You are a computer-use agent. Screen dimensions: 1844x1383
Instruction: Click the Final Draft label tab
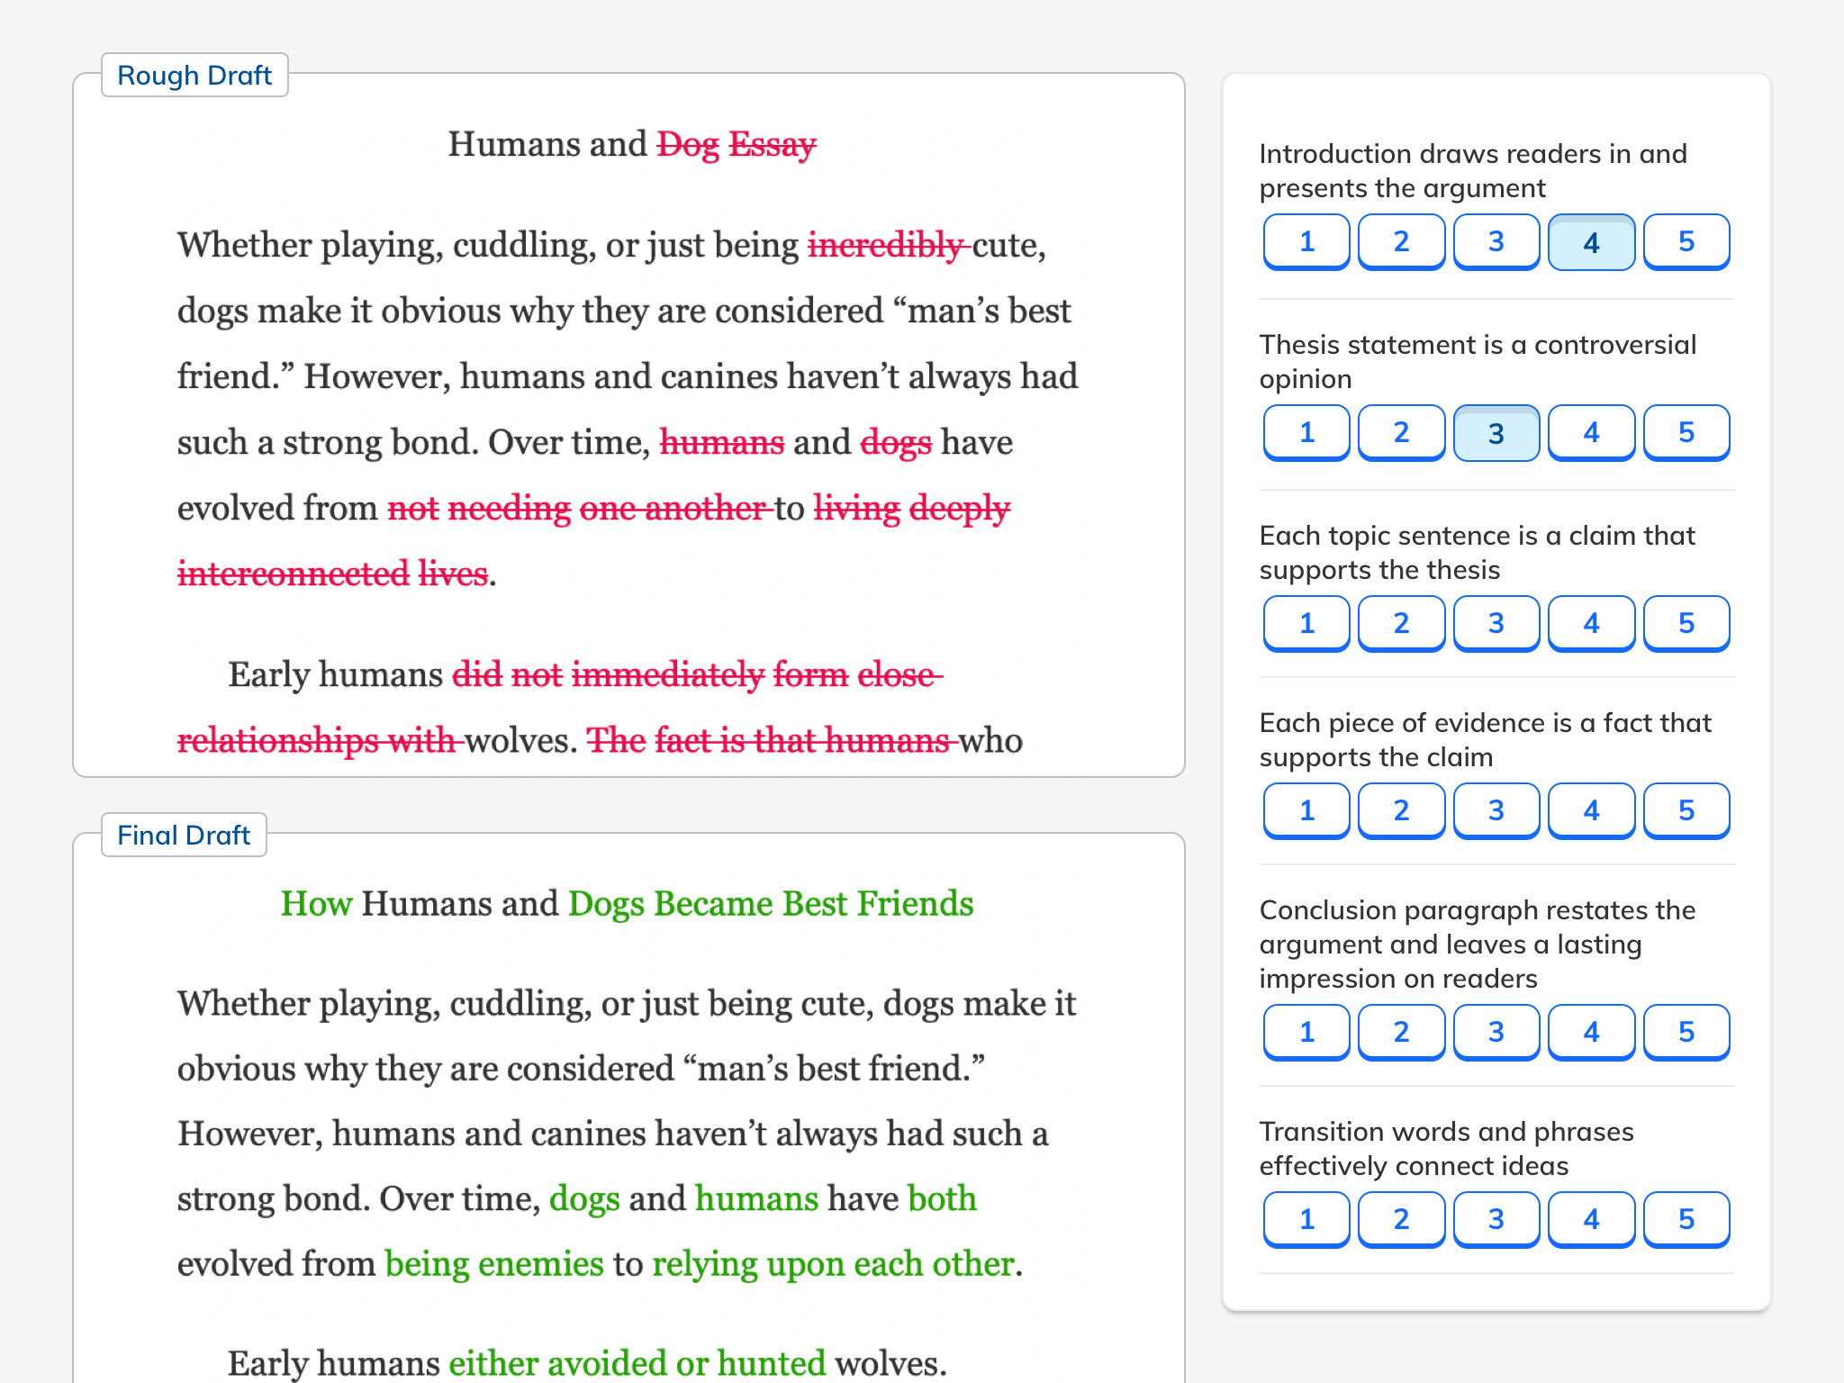pos(184,836)
